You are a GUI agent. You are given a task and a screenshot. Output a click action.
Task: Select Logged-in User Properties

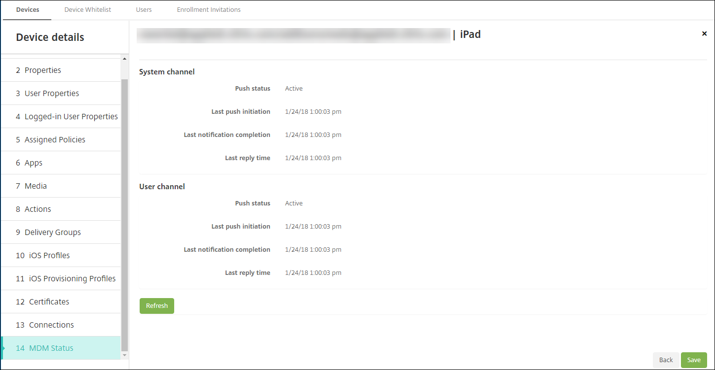[61, 116]
